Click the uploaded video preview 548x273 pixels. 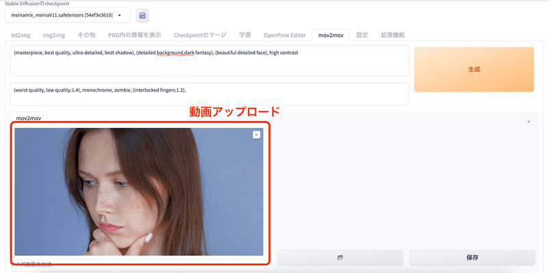[x=139, y=192]
